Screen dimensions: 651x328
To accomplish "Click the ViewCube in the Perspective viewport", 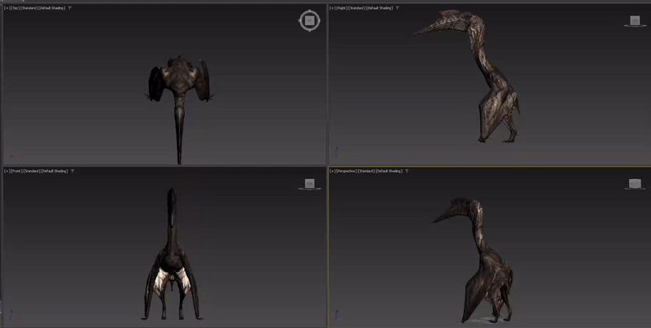I will pyautogui.click(x=635, y=184).
